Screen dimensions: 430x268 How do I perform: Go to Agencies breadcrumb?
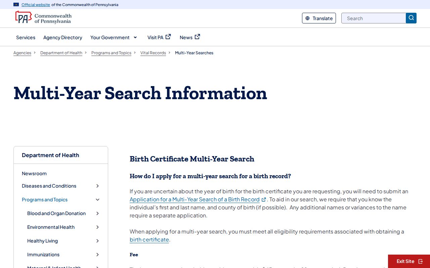[22, 53]
